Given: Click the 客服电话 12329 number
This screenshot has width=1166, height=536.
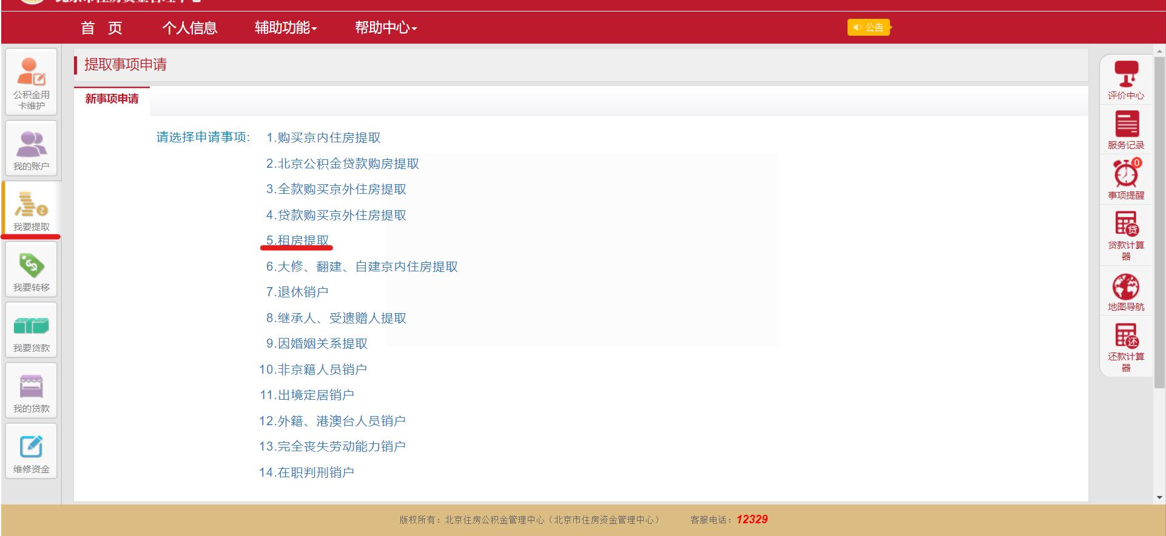Looking at the screenshot, I should [x=752, y=520].
